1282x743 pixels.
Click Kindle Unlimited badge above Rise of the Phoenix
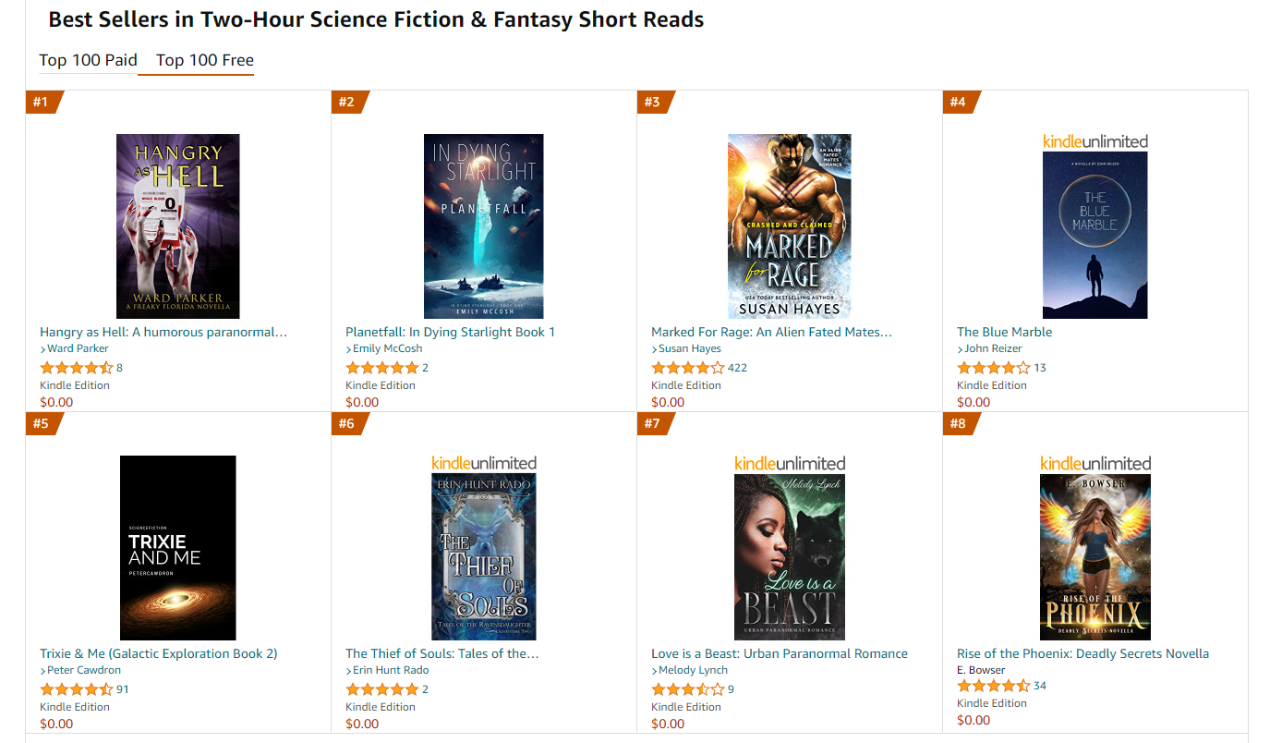(x=1095, y=463)
